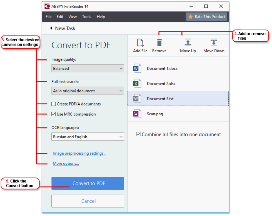Click the image icon for Scan.png
Viewport: 272px width, 216px height.
[137, 114]
